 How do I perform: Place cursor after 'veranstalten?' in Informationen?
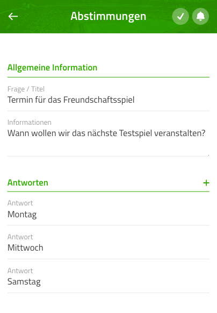[x=206, y=133]
